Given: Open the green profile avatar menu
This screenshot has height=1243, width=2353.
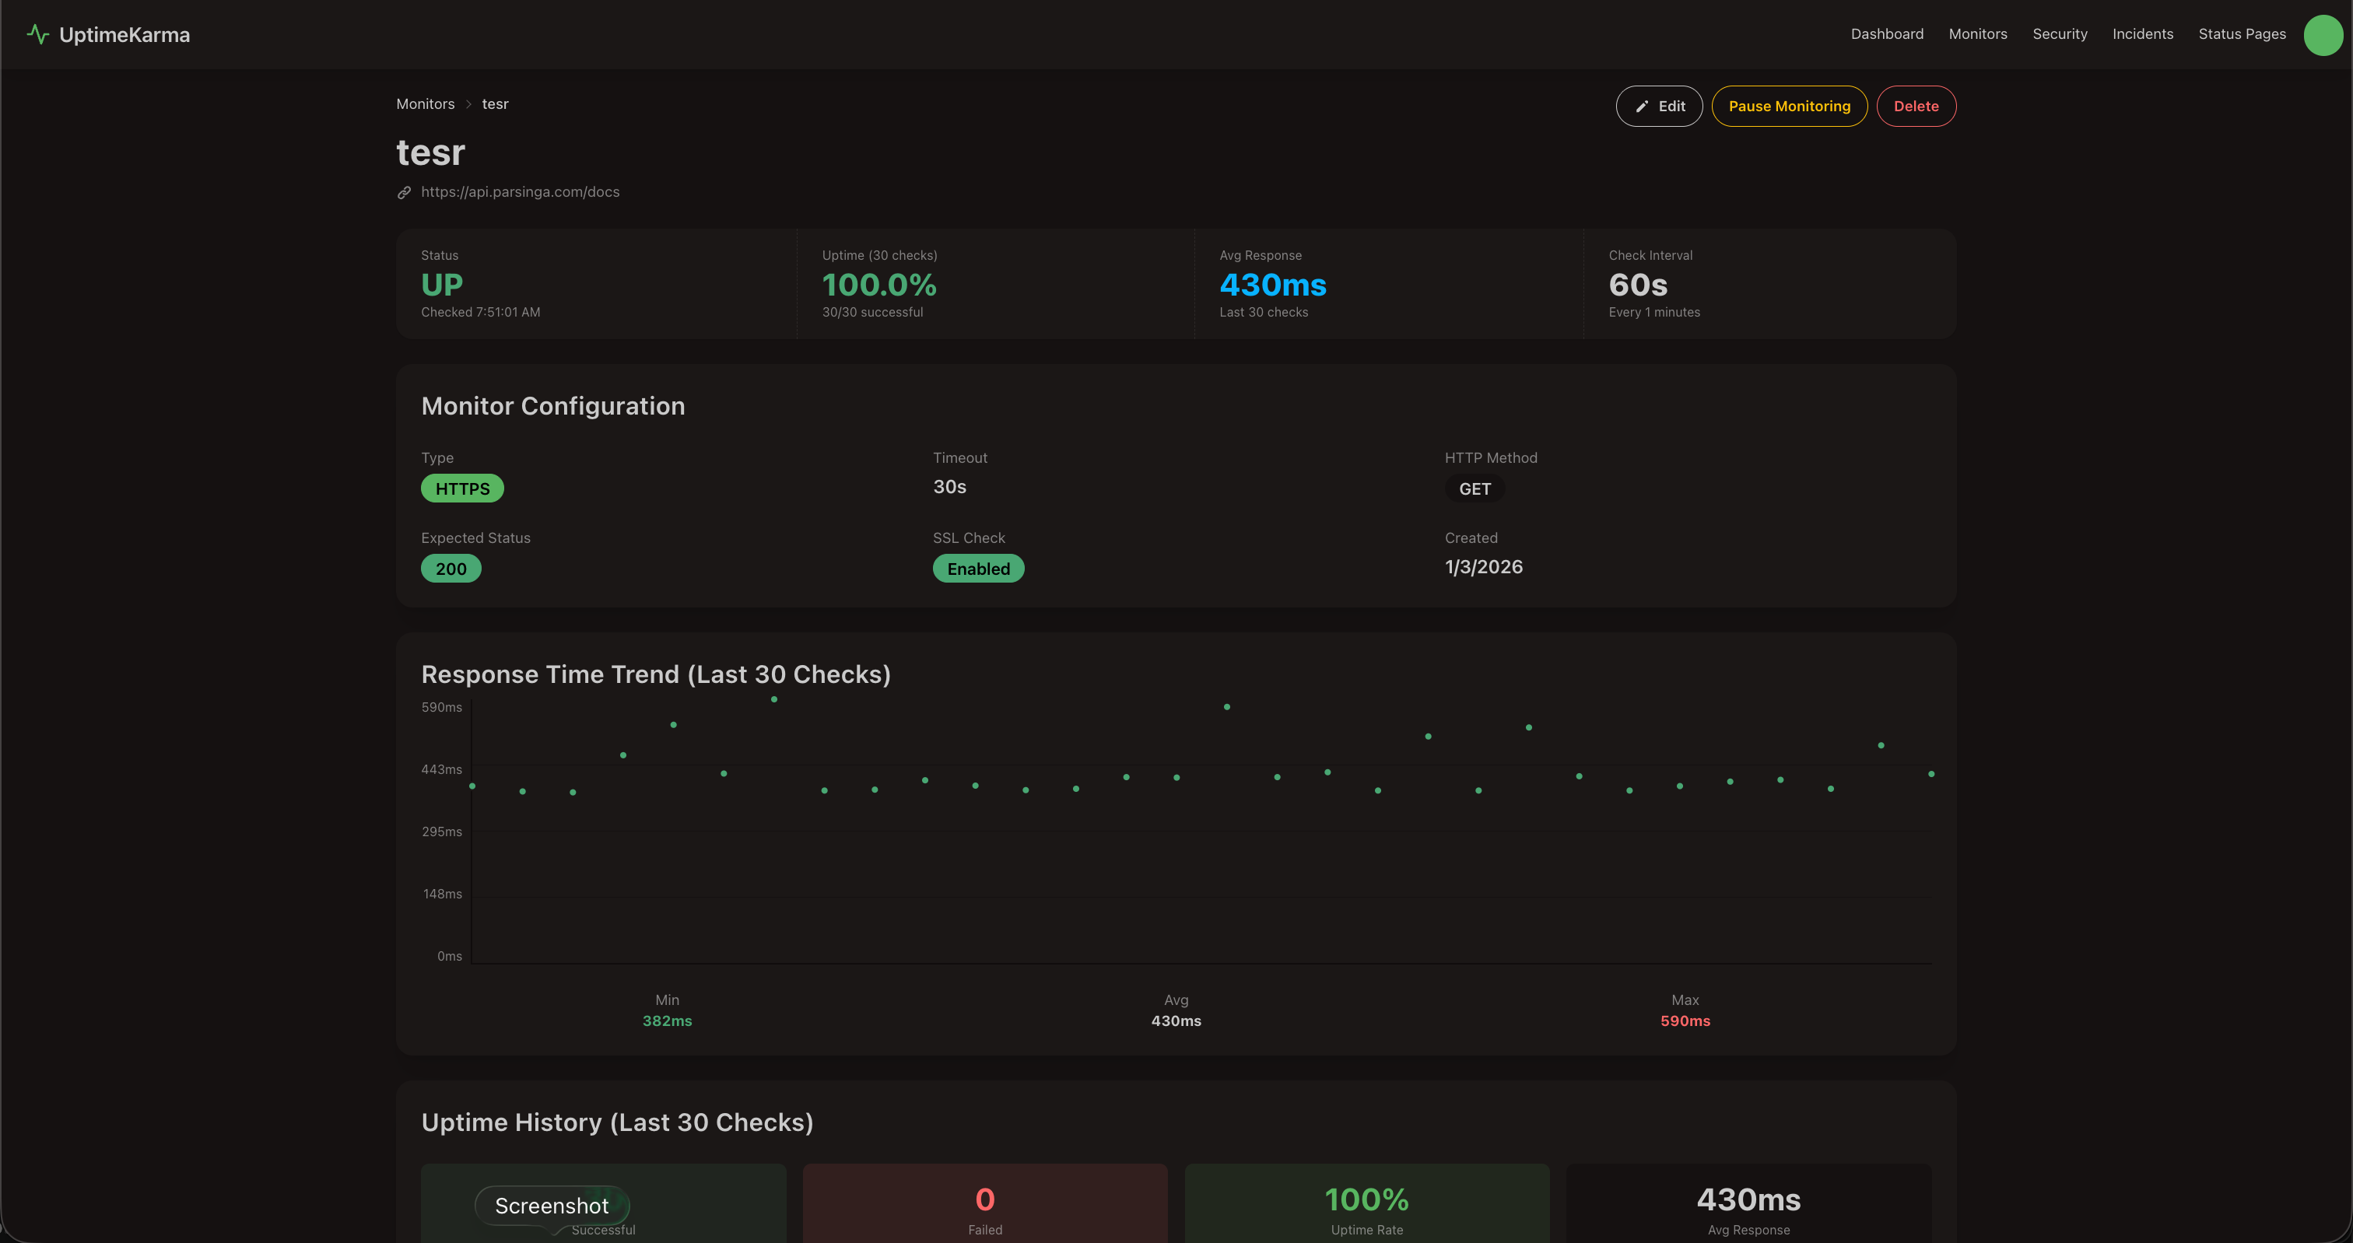Looking at the screenshot, I should [2322, 36].
